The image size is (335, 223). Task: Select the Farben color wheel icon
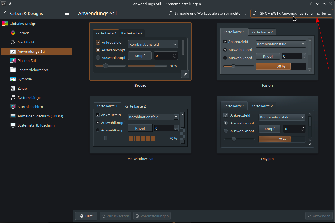point(13,33)
